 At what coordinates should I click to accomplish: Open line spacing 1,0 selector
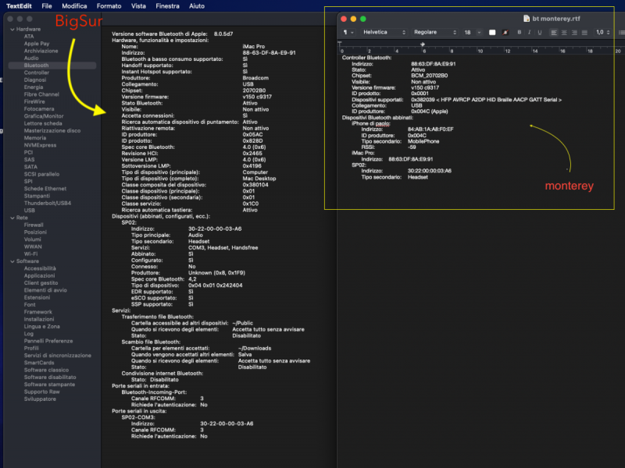click(x=603, y=32)
